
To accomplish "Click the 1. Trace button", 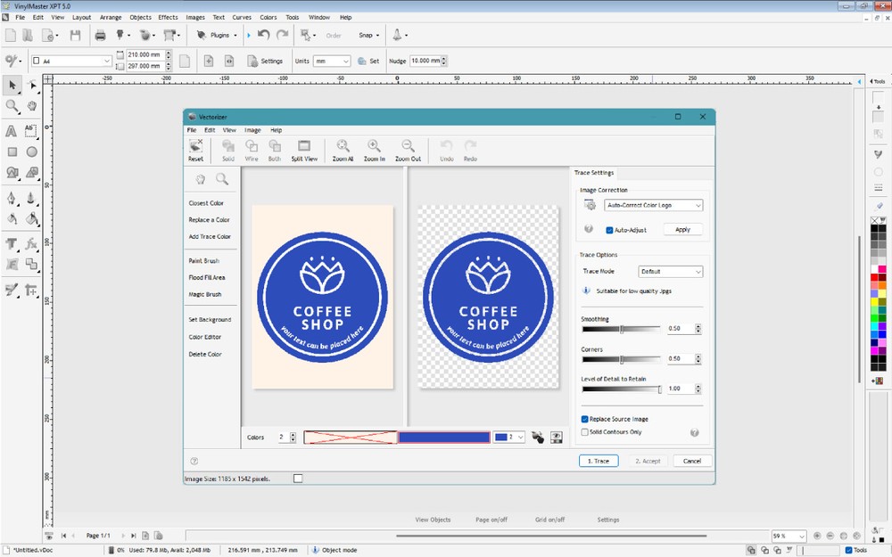I will 598,461.
